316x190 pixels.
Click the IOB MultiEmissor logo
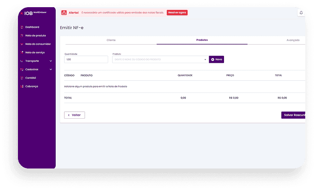click(x=33, y=13)
